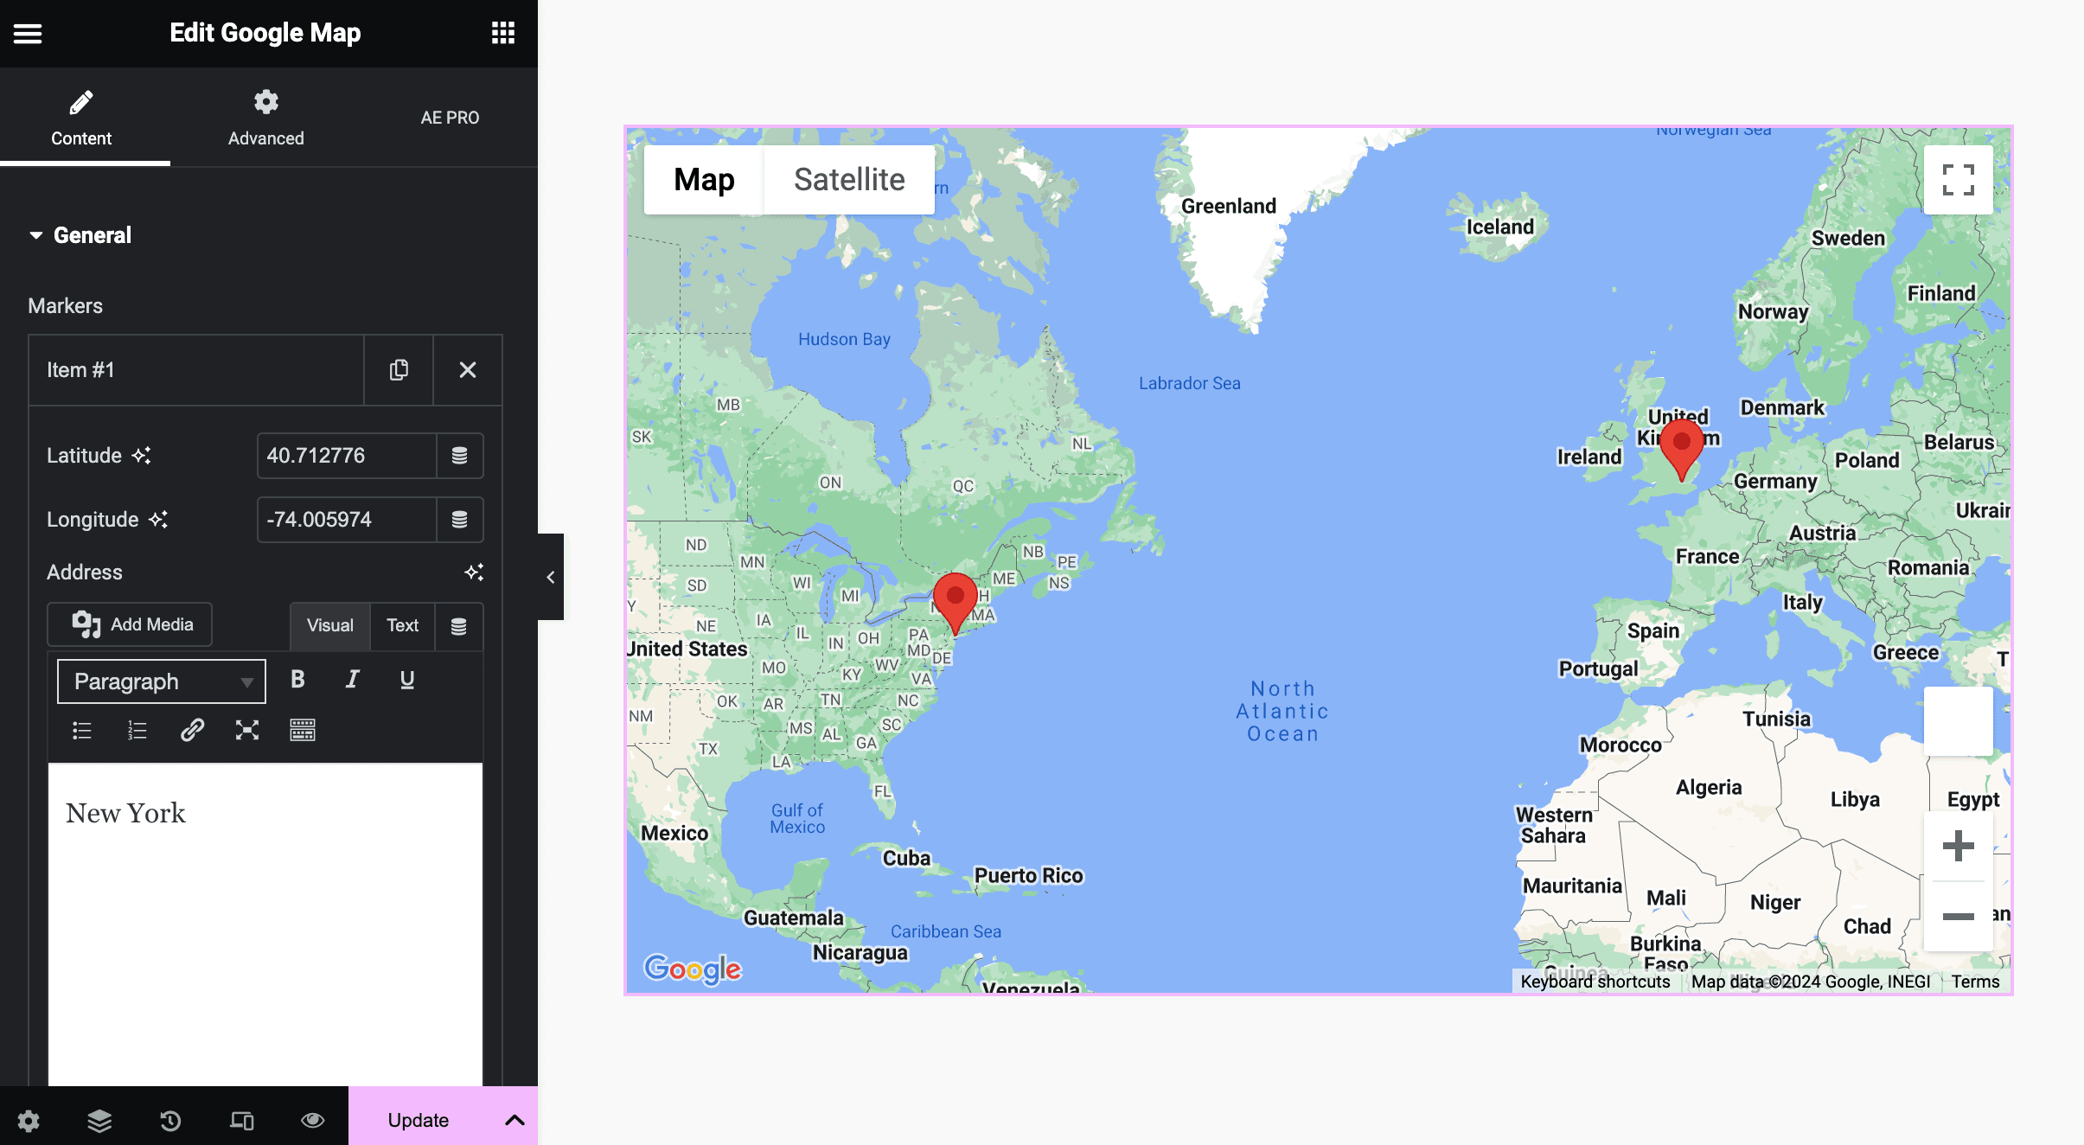Open dynamic tags for Latitude
The image size is (2084, 1145).
[x=460, y=456]
